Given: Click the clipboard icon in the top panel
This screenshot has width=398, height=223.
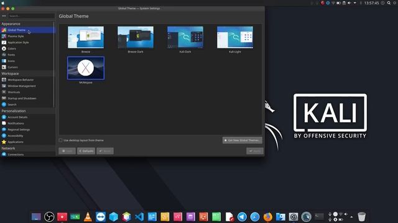Looking at the screenshot, I should click(x=344, y=3).
